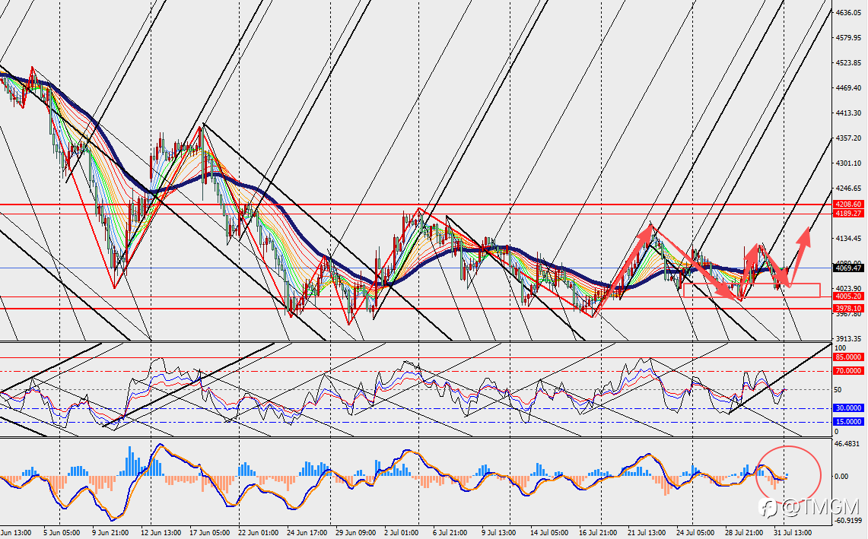Viewport: 868px width, 539px height.
Task: Click the MACD 0.00 zero-line label
Action: [x=841, y=476]
